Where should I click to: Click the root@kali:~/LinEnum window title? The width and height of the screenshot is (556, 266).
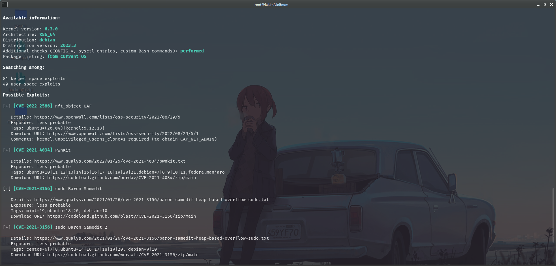(271, 5)
